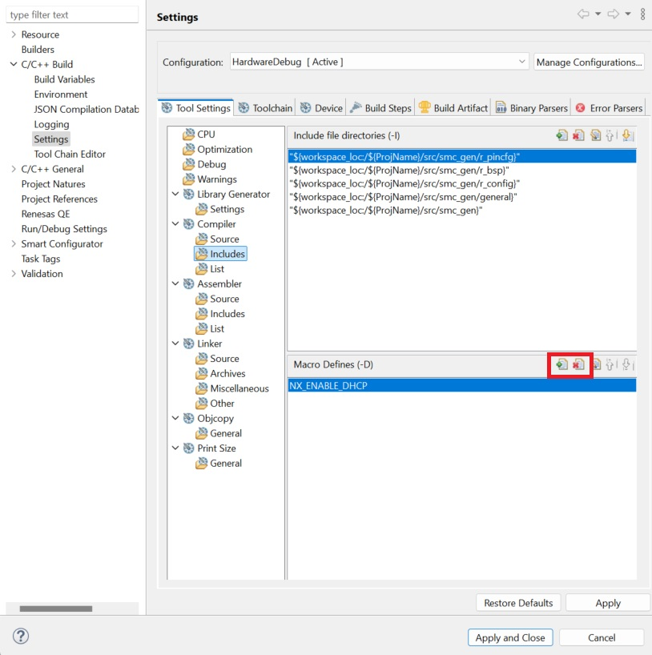This screenshot has height=655, width=652.
Task: Click the Apply button
Action: point(608,603)
